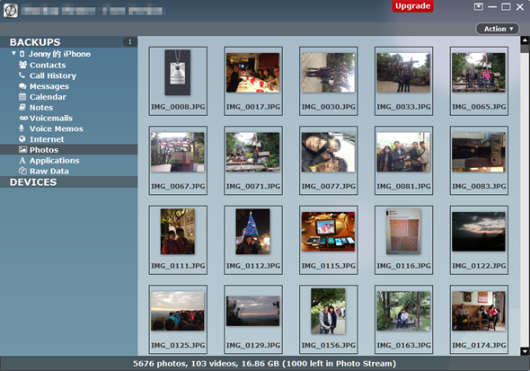Open the Voice Memos microphone icon
This screenshot has width=530, height=371.
pos(22,128)
